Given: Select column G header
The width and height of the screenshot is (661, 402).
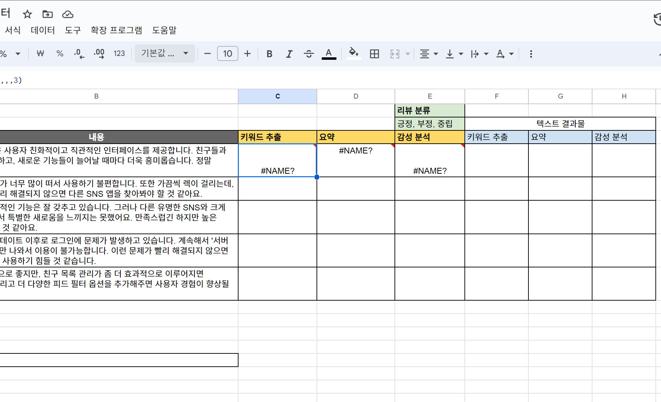Looking at the screenshot, I should point(560,96).
